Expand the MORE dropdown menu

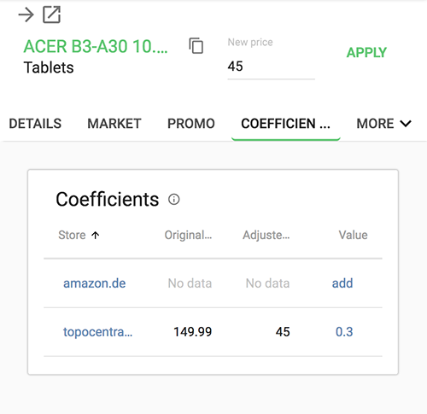tap(383, 124)
